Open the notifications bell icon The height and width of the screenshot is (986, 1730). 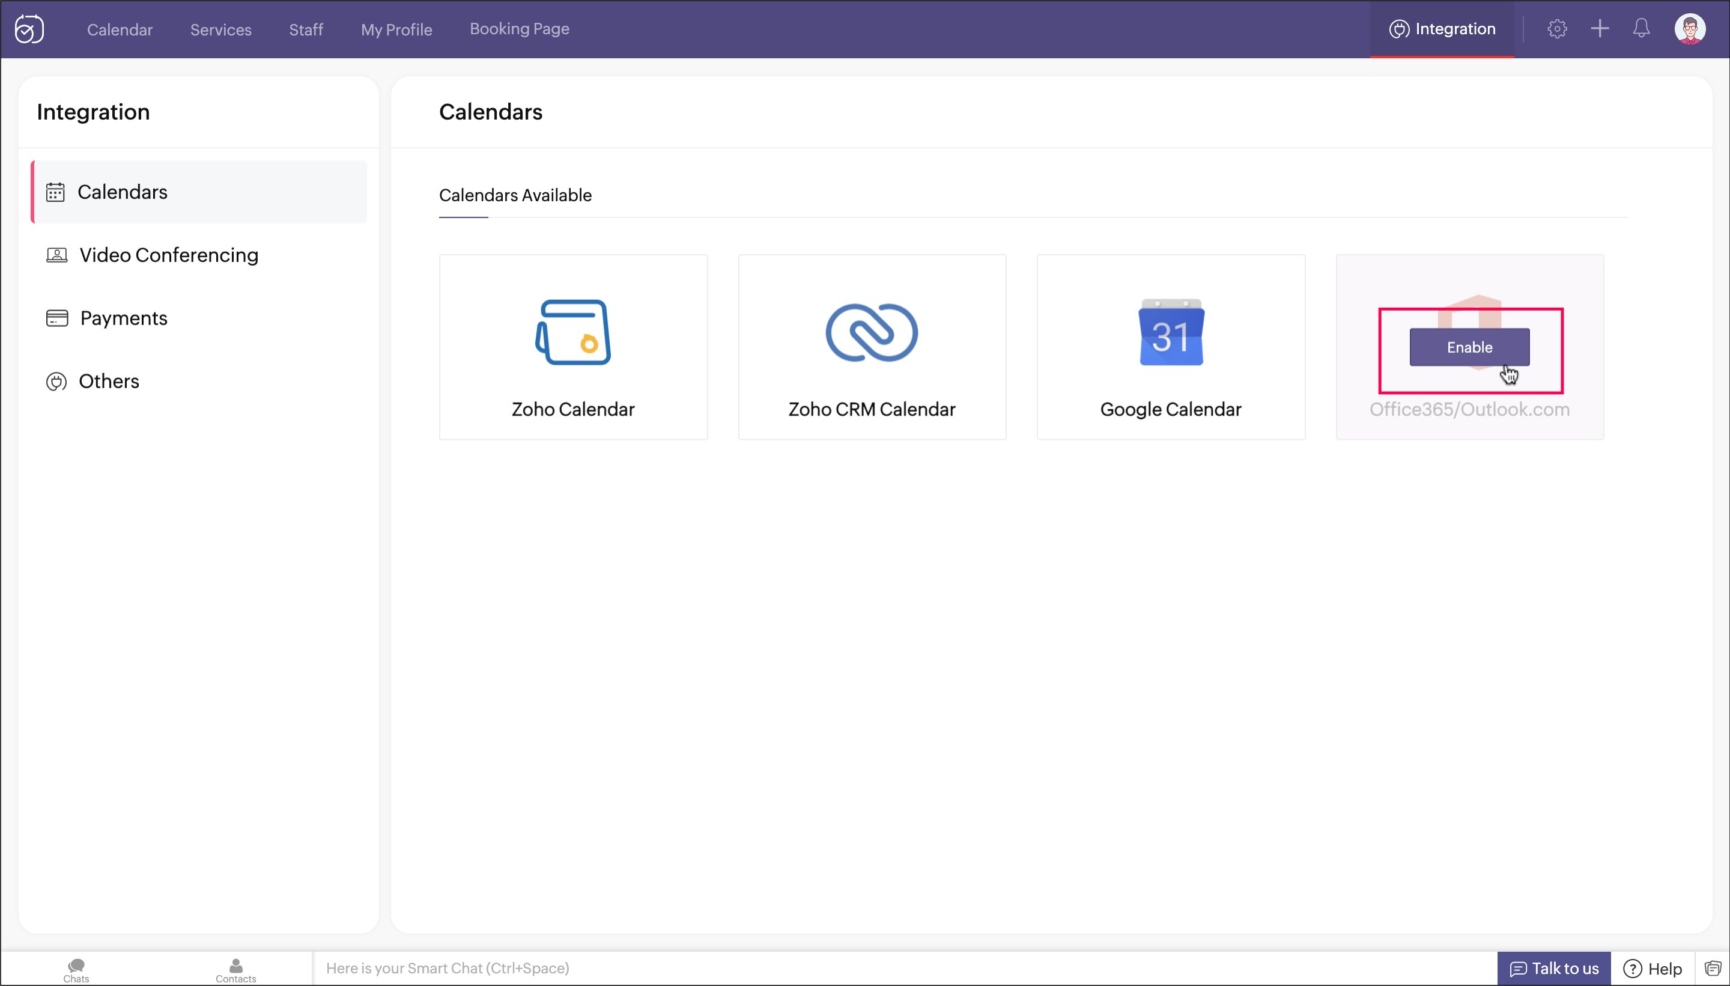click(x=1641, y=29)
